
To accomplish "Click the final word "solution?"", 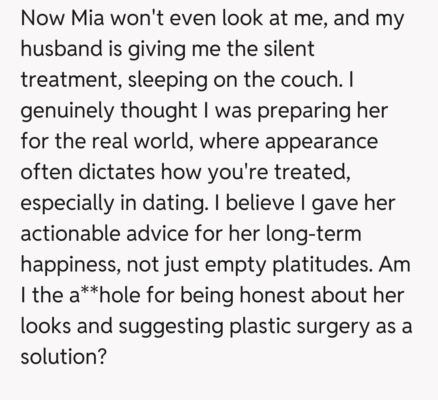I will click(64, 357).
